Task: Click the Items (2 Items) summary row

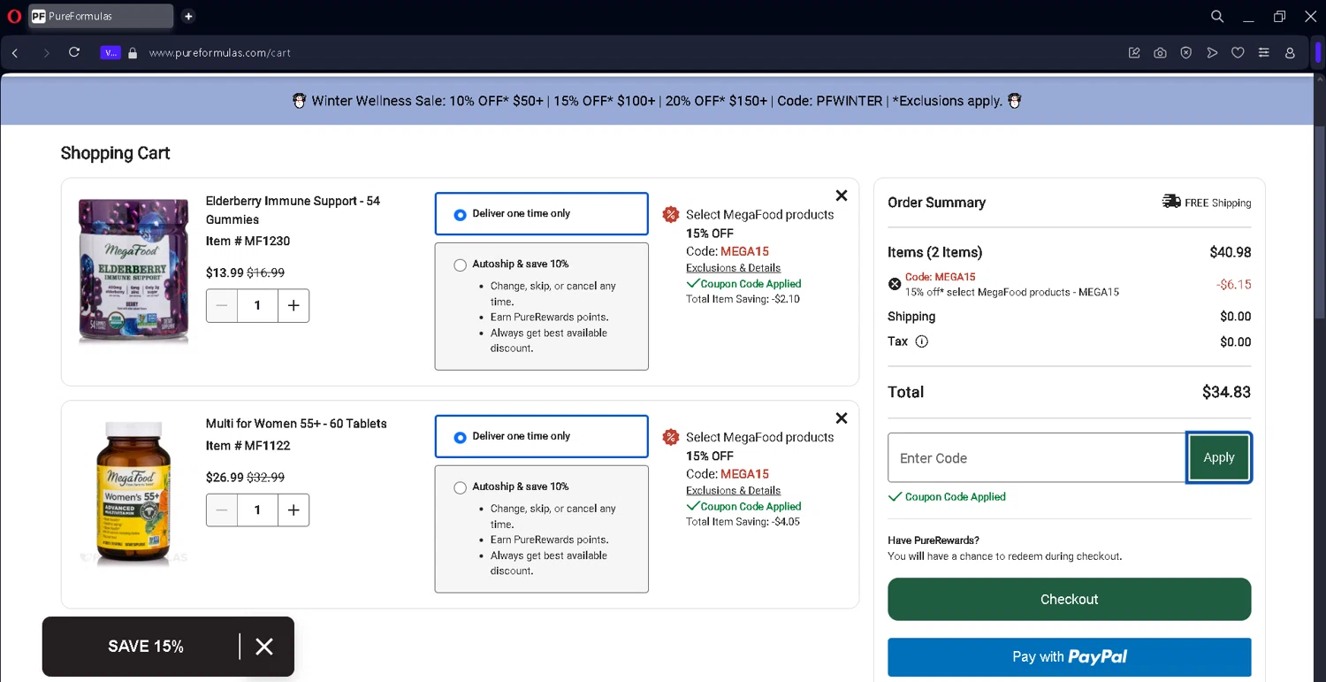Action: (1069, 252)
